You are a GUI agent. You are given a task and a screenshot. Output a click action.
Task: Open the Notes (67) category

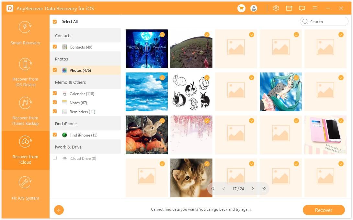tap(78, 103)
